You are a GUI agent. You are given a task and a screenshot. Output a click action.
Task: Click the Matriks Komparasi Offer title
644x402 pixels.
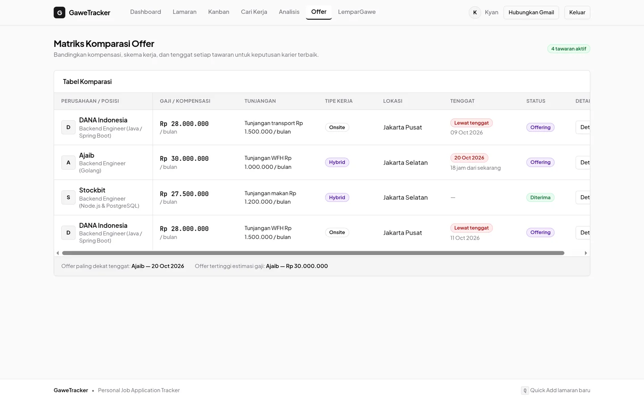point(104,44)
